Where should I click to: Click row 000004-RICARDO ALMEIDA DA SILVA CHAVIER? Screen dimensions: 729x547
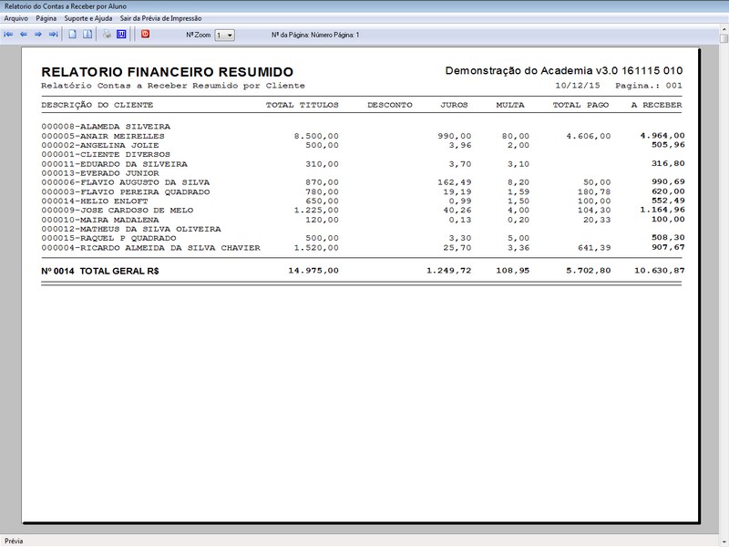pos(363,248)
